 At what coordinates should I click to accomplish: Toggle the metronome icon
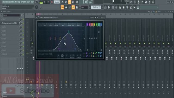pos(62,2)
